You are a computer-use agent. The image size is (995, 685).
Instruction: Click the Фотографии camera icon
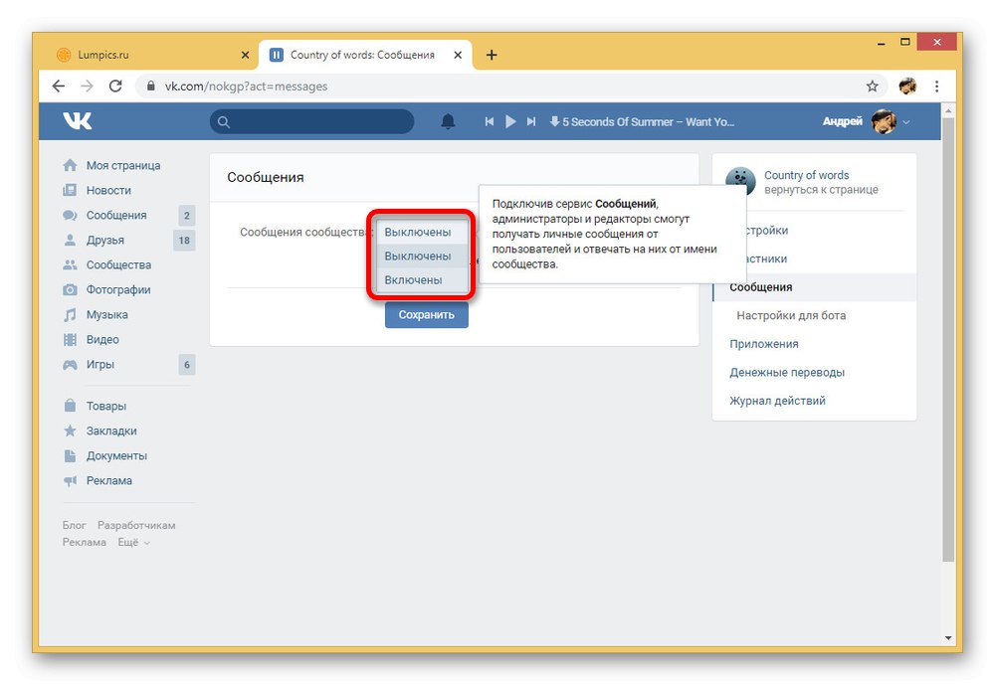(x=70, y=290)
